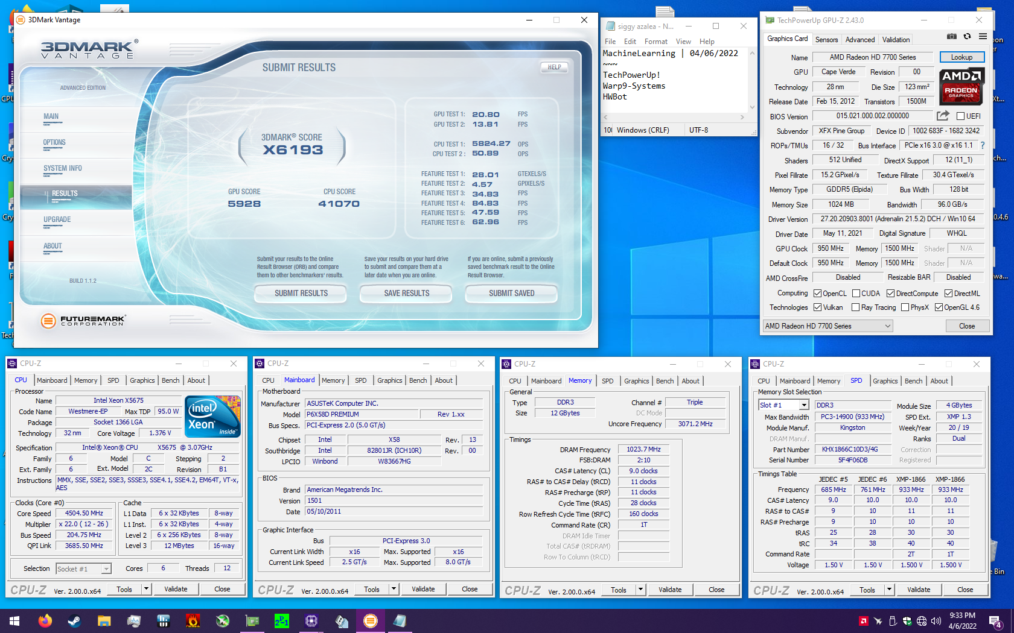Image resolution: width=1014 pixels, height=633 pixels.
Task: Open Tools dropdown arrow in CPU-Z Memory window
Action: (640, 590)
